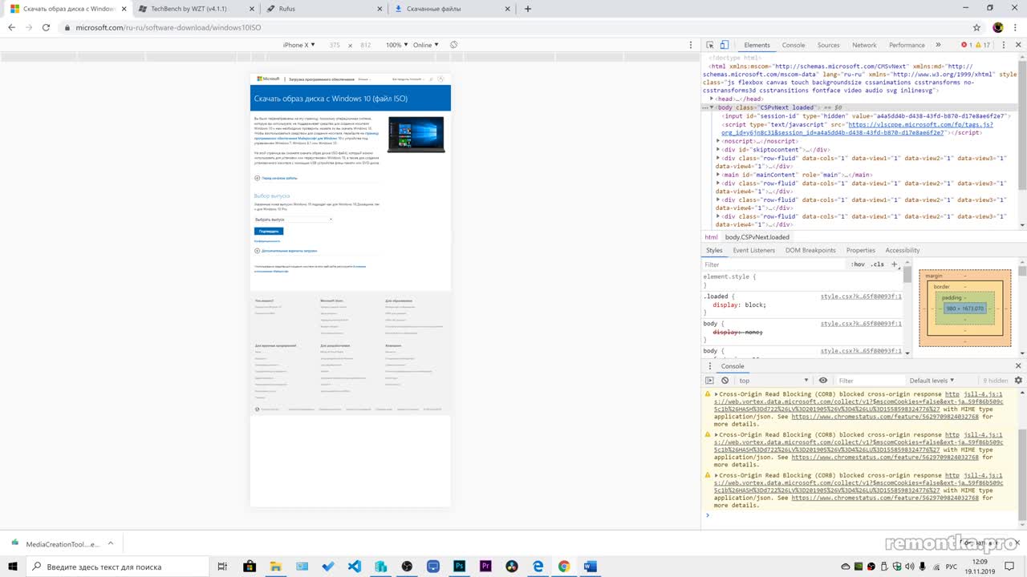Toggle the .cls class editor
Image resolution: width=1027 pixels, height=577 pixels.
pos(877,264)
